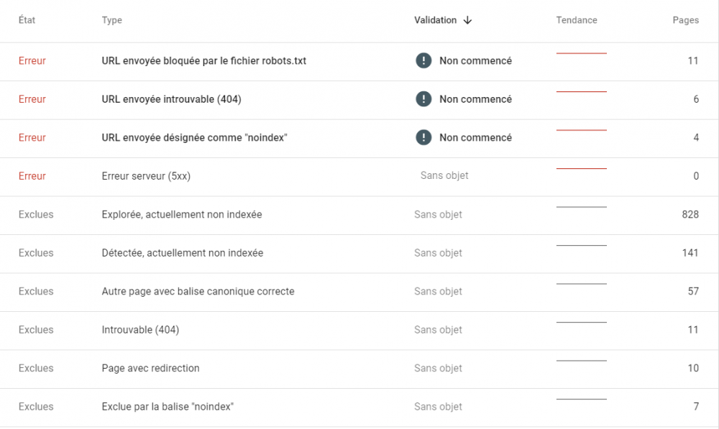Click the Validation sort arrow icon

(x=467, y=20)
